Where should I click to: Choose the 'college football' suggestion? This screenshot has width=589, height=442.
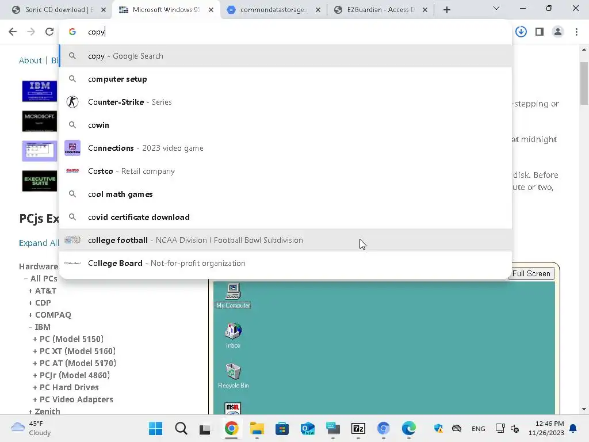click(285, 240)
